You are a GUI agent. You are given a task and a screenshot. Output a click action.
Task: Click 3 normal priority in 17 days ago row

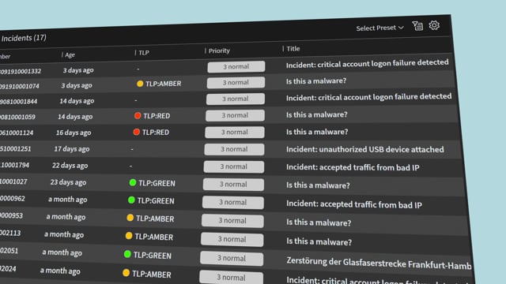(234, 149)
